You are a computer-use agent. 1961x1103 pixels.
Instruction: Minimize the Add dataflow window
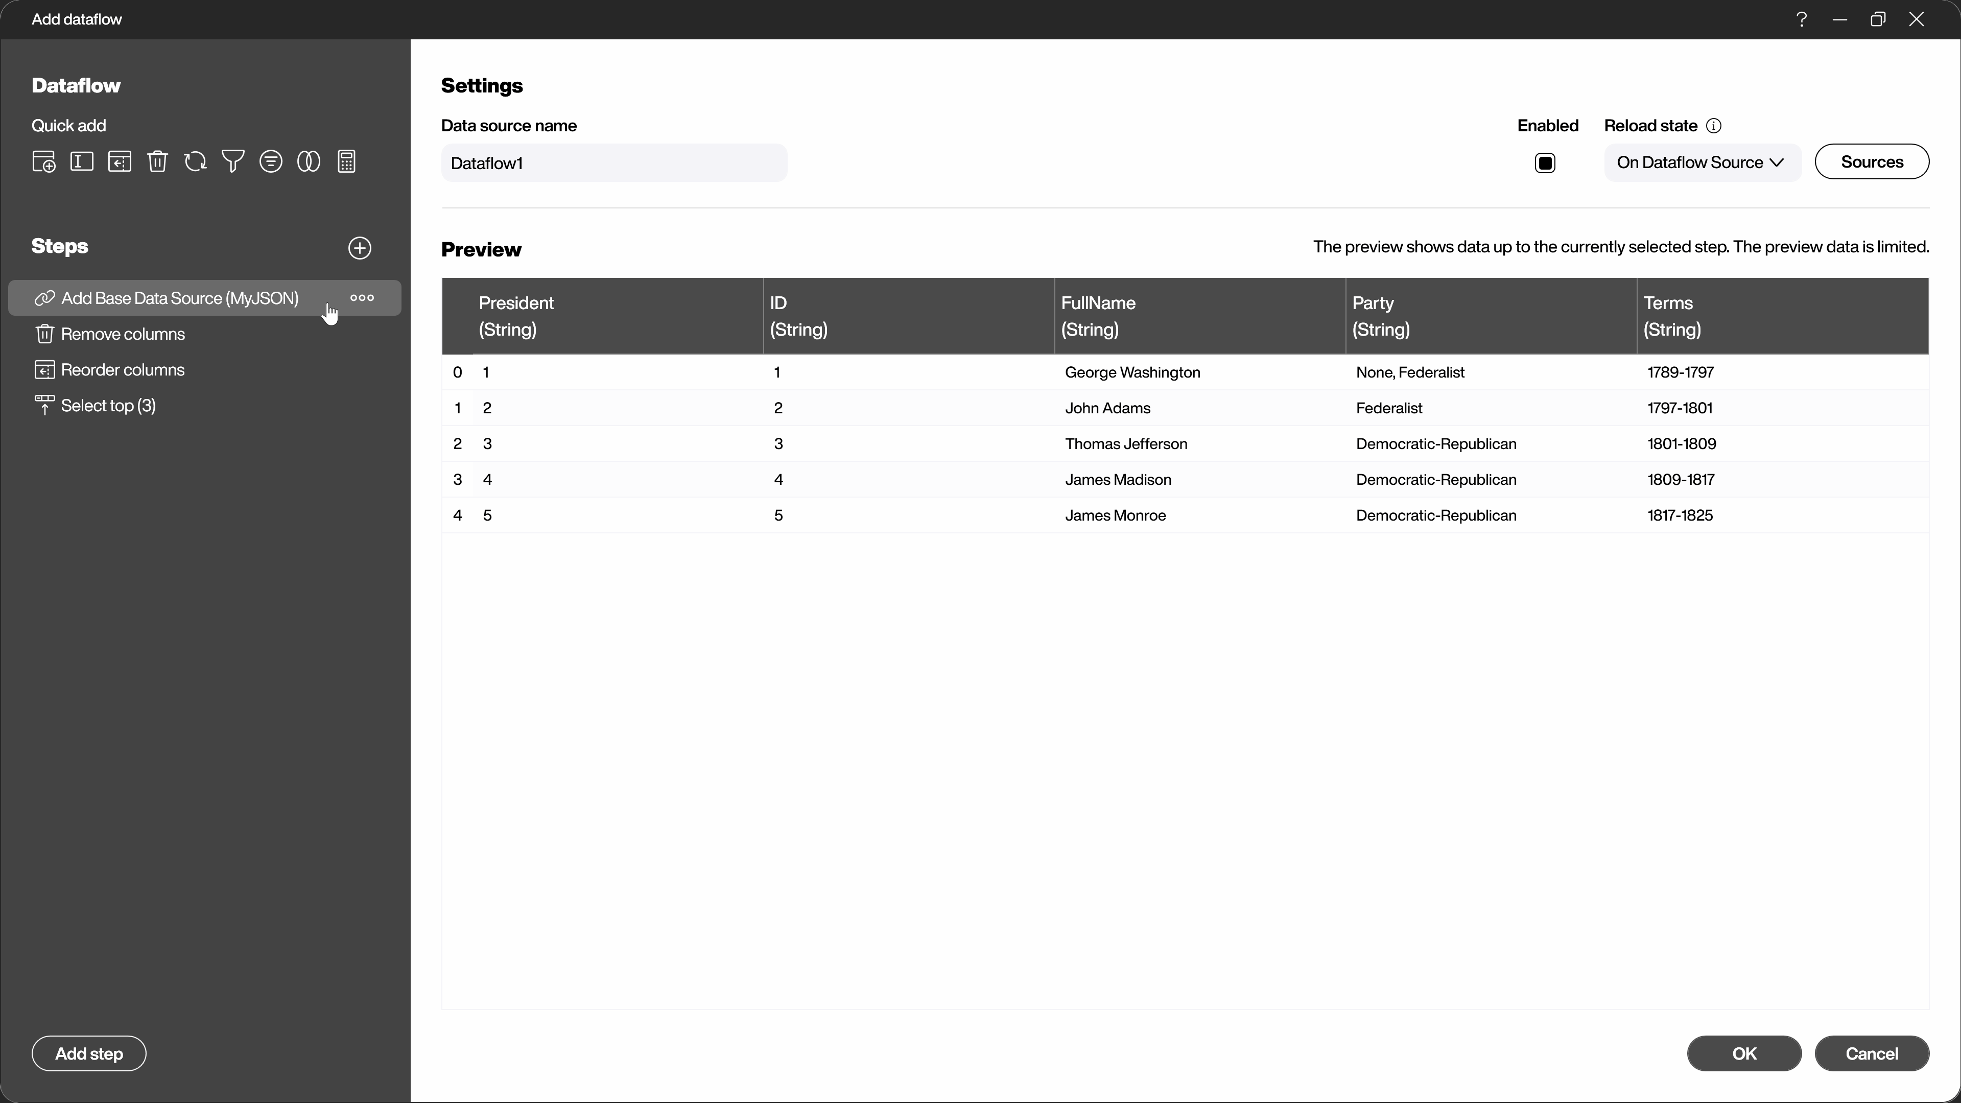point(1840,19)
